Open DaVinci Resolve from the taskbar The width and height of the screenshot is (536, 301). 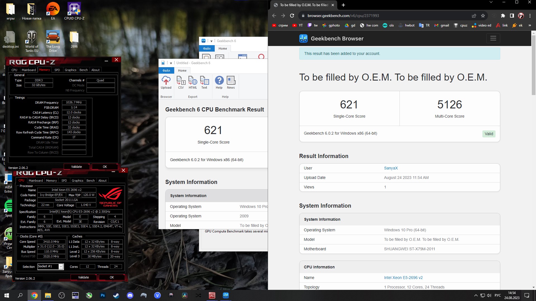185,295
